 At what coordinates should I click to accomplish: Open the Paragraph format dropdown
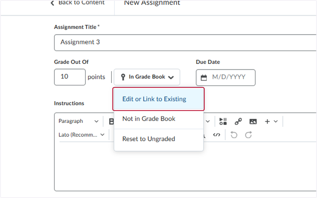78,121
